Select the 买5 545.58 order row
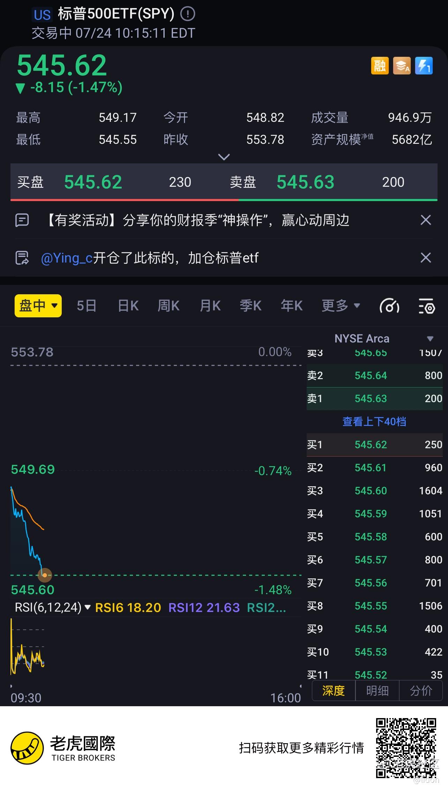Screen dimensions: 448x790 tap(374, 537)
